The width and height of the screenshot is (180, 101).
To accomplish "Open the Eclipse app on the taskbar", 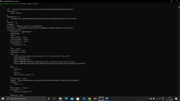I will click(x=95, y=99).
